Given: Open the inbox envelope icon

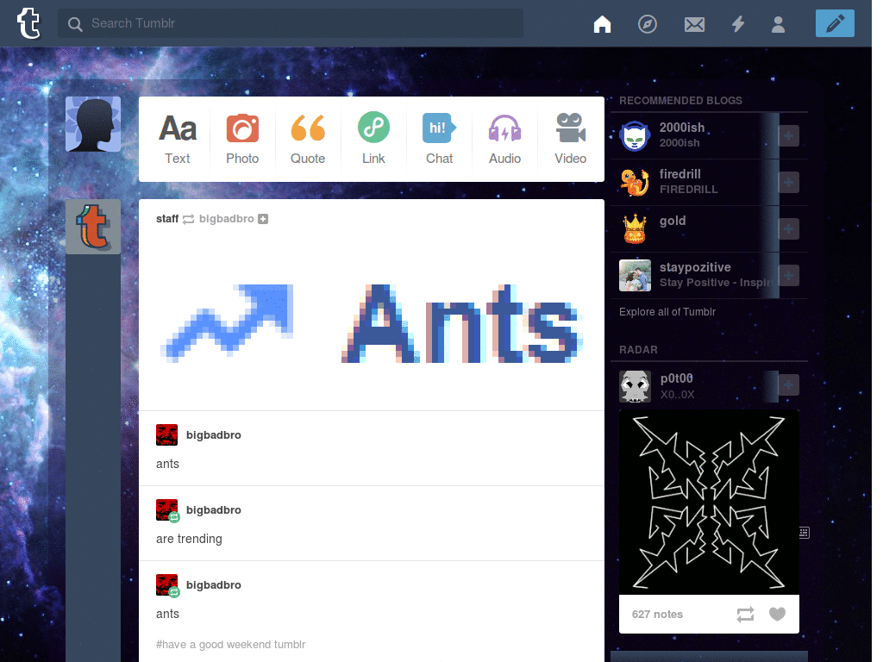Looking at the screenshot, I should [x=694, y=24].
